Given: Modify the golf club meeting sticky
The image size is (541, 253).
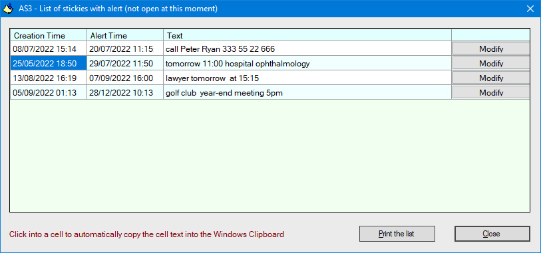Looking at the screenshot, I should [x=490, y=92].
